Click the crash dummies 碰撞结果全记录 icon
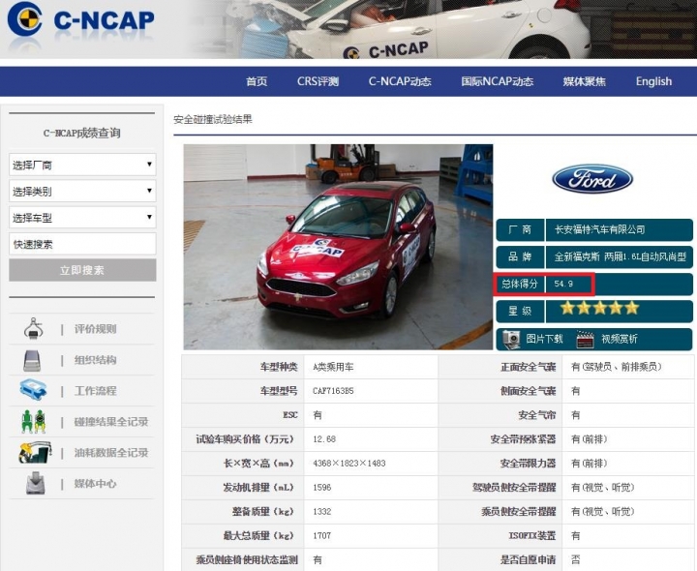This screenshot has height=571, width=697. coord(33,422)
